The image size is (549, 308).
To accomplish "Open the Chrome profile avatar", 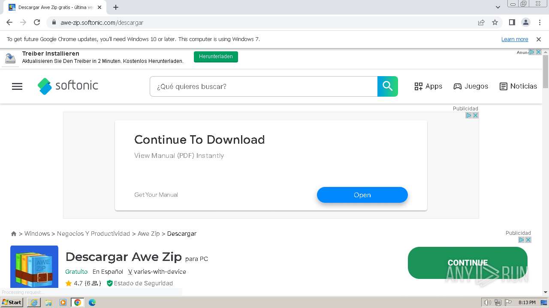I will click(526, 22).
